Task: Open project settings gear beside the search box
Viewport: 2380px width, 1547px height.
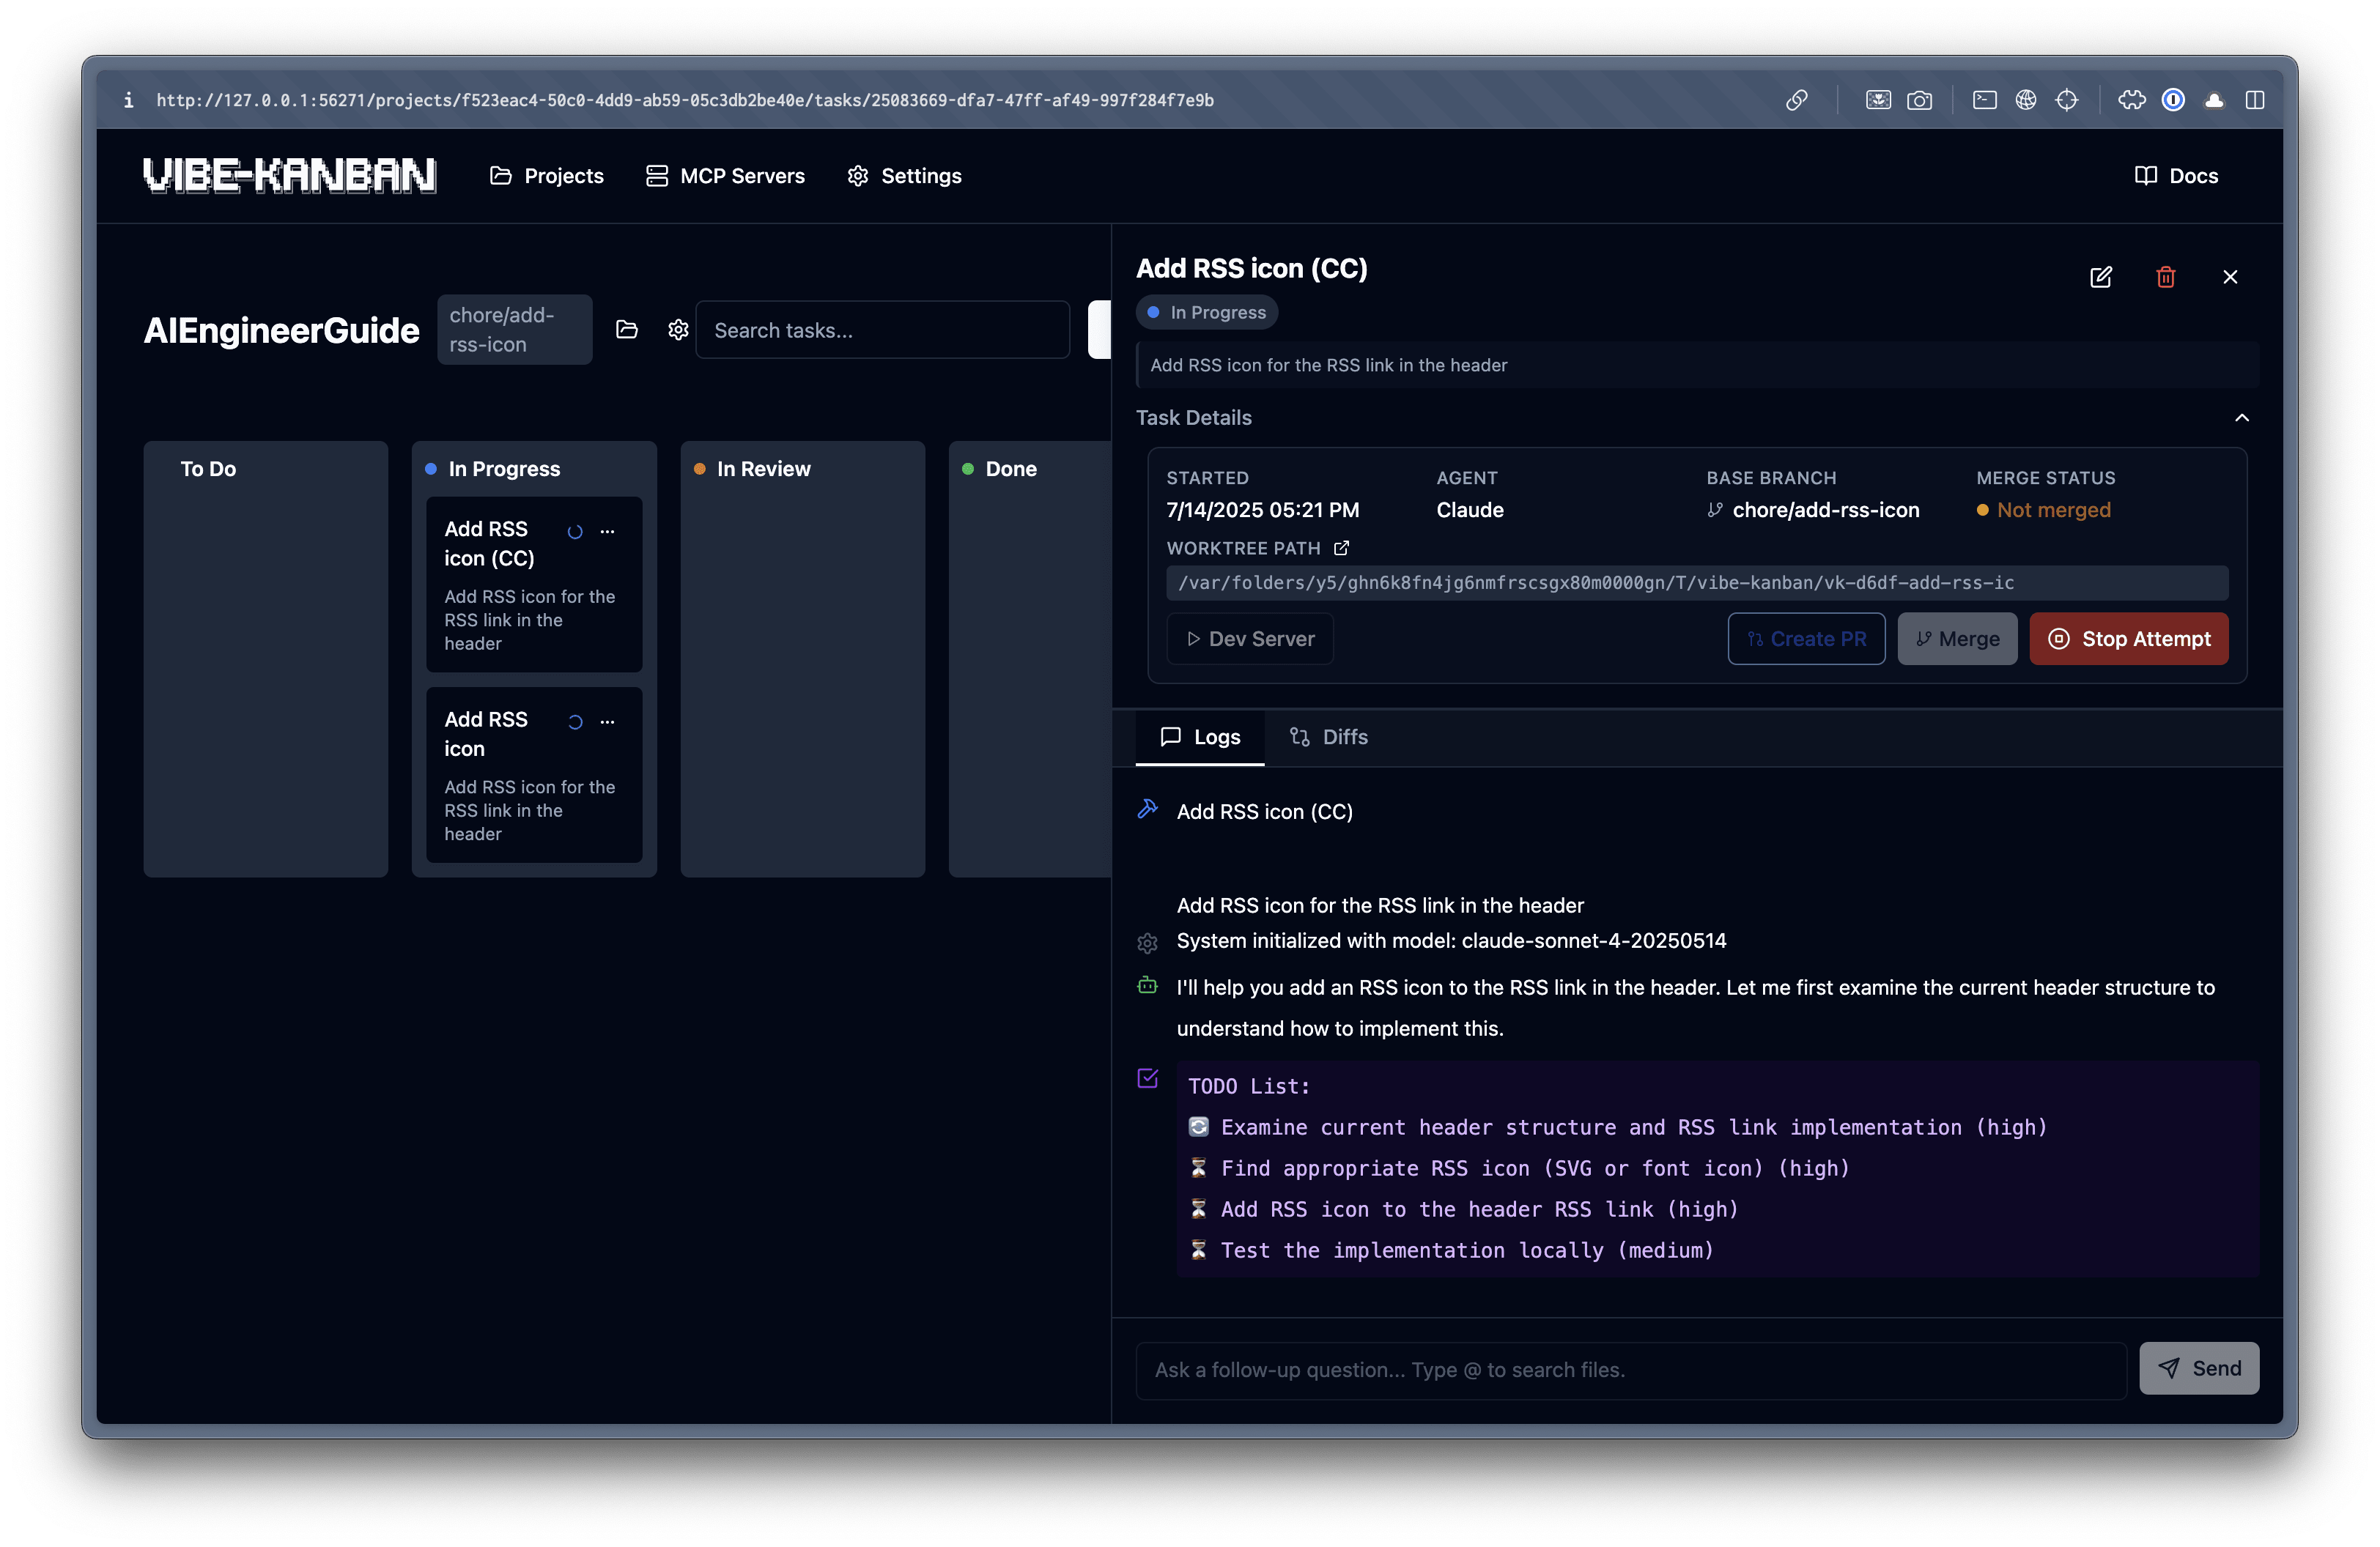Action: pos(678,330)
